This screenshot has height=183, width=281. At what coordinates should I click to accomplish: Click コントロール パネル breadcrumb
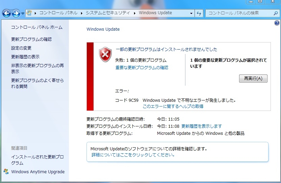coord(58,13)
